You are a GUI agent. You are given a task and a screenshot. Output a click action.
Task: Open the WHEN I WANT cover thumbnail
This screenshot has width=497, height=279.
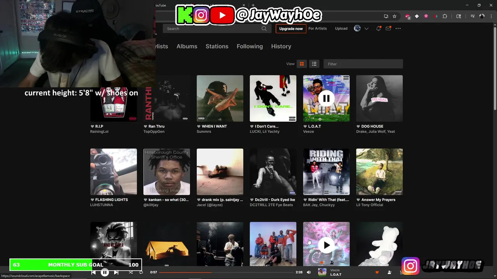coord(220,98)
